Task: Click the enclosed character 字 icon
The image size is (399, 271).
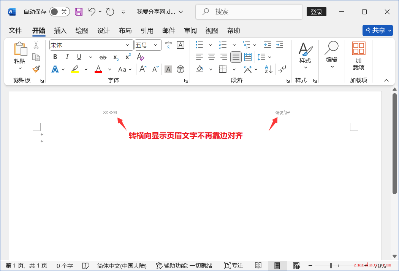Action: click(x=180, y=69)
